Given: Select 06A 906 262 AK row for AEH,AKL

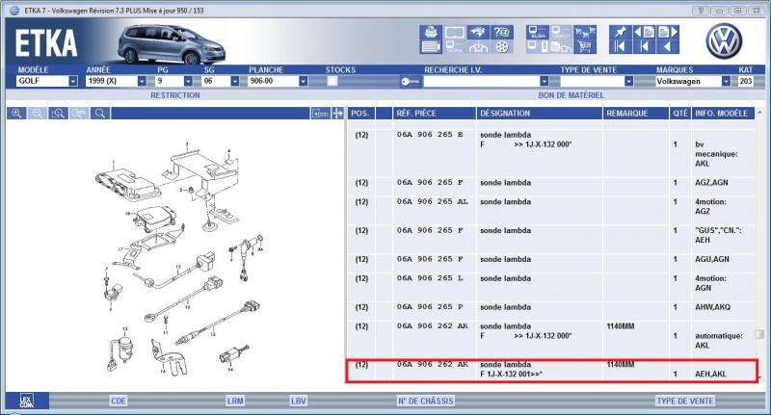Looking at the screenshot, I should point(550,370).
